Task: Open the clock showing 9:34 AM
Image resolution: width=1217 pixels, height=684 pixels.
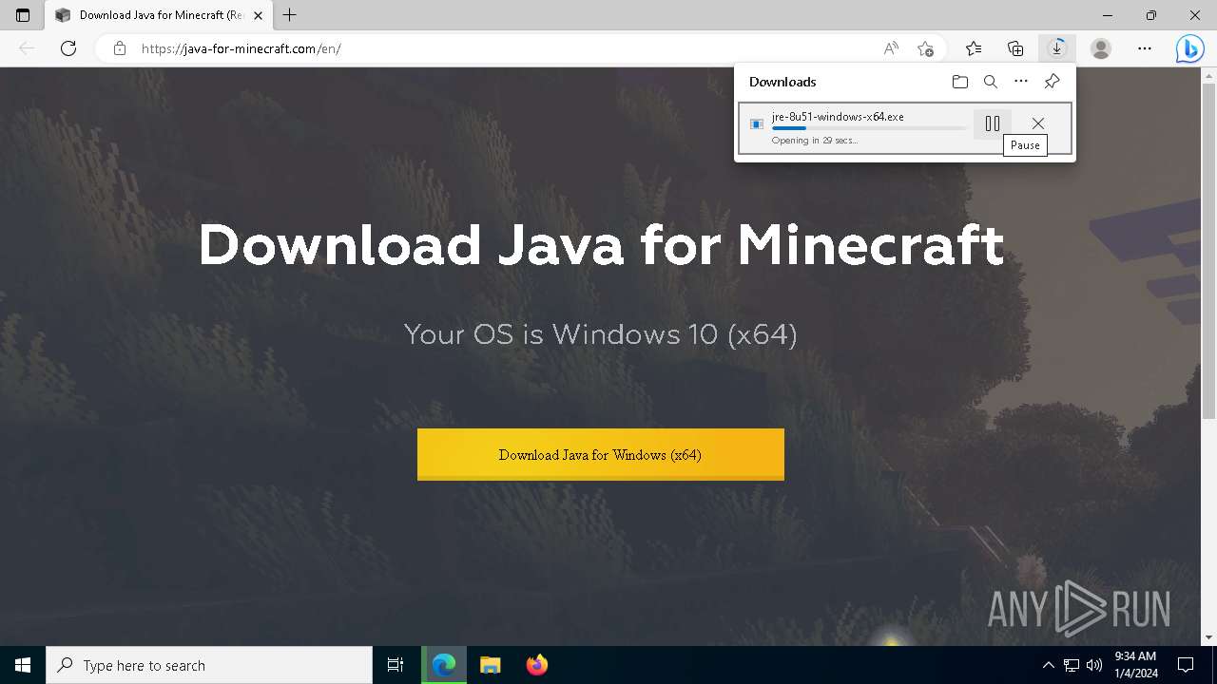Action: [x=1136, y=665]
